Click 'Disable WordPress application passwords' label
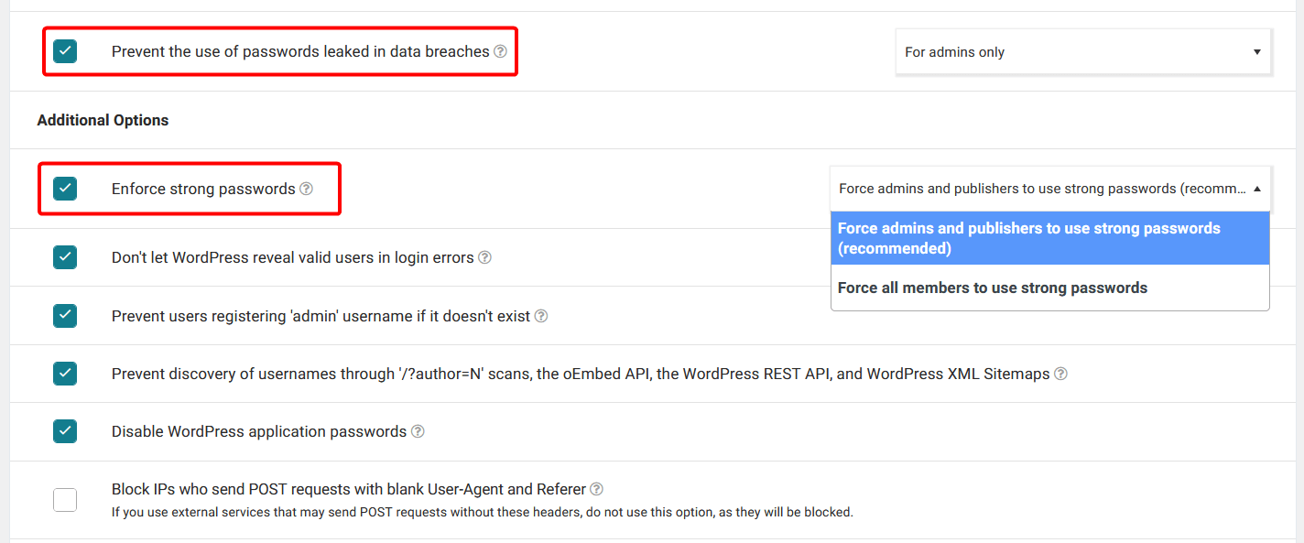Viewport: 1304px width, 543px height. pos(259,431)
